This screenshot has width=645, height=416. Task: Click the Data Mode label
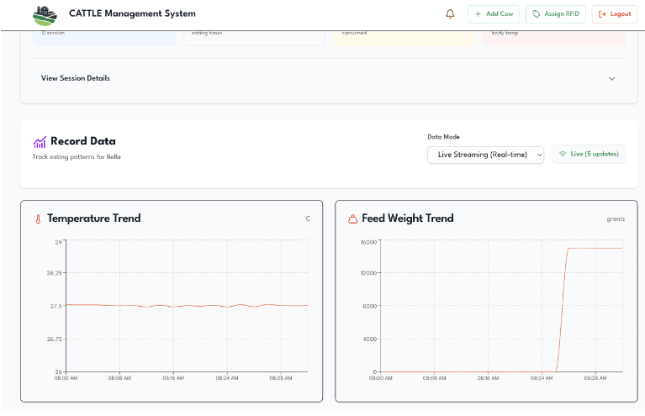[x=443, y=137]
